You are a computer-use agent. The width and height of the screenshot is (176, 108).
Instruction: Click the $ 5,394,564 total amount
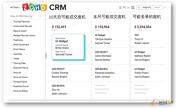(143, 27)
